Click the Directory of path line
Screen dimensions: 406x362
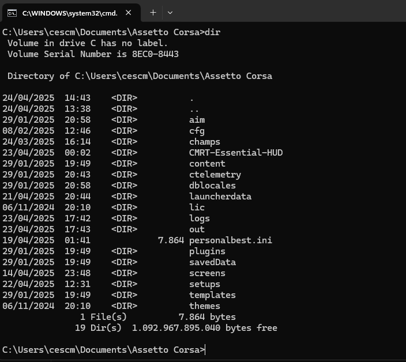138,76
